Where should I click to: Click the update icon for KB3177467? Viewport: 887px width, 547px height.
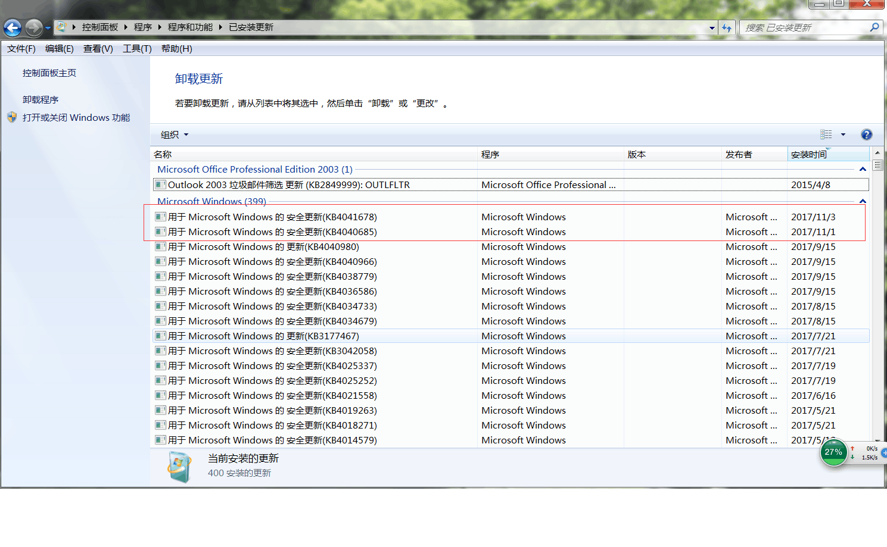click(x=160, y=336)
